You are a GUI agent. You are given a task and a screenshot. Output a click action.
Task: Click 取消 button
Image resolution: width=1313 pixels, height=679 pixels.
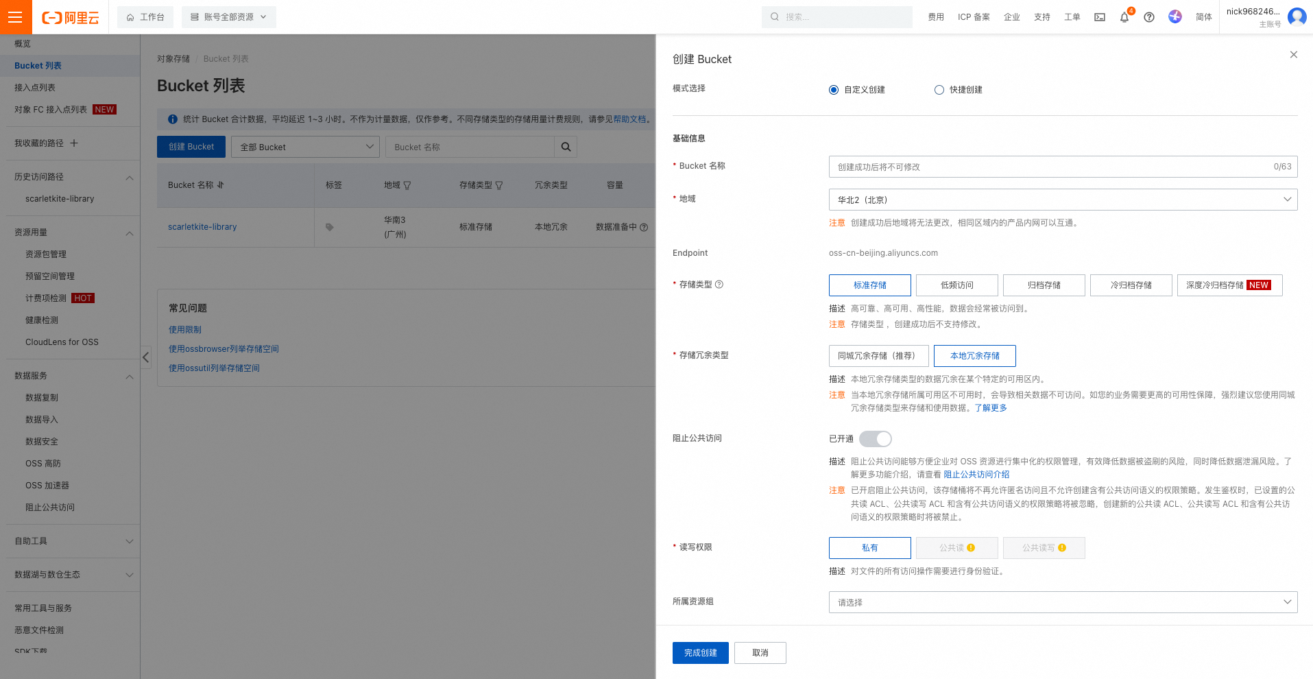760,653
